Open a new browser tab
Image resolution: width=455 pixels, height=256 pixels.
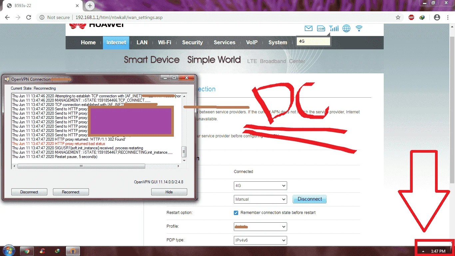click(x=90, y=6)
